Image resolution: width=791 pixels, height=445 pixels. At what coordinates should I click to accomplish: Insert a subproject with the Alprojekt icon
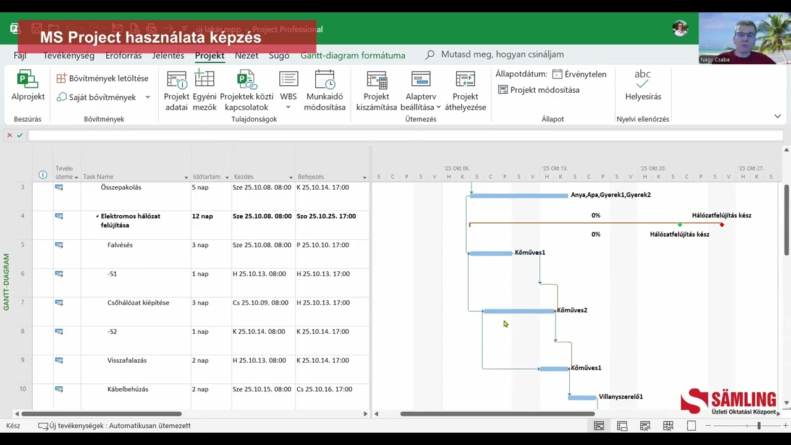[28, 86]
